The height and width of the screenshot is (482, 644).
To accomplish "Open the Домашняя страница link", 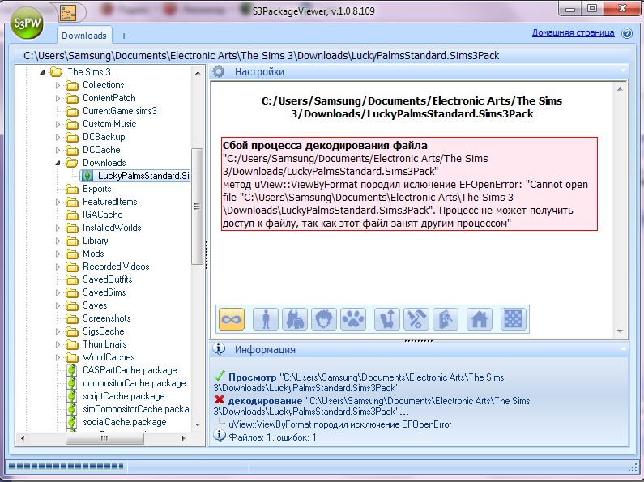I will pos(573,33).
